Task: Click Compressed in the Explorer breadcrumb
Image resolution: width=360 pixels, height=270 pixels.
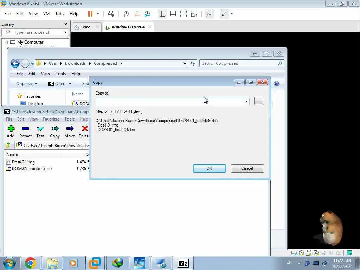Action: (x=105, y=63)
